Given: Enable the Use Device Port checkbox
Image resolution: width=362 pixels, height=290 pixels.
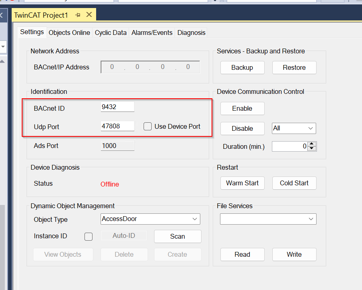Looking at the screenshot, I should point(148,126).
